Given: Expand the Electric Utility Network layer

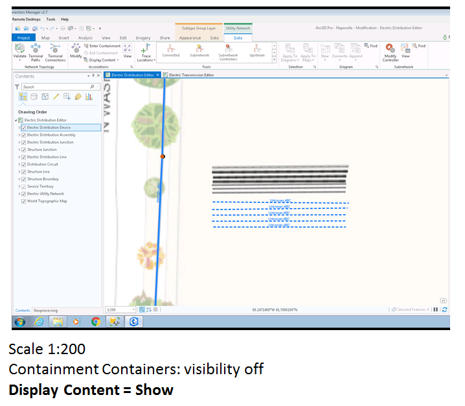Looking at the screenshot, I should tap(19, 194).
